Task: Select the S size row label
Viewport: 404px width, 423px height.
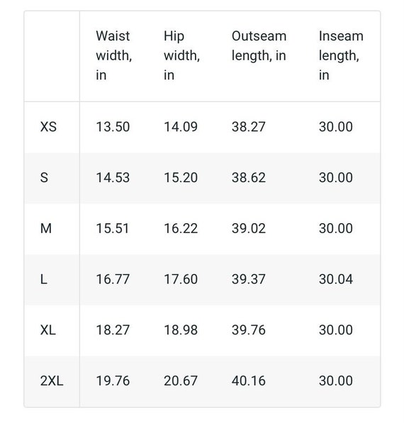Action: tap(44, 178)
